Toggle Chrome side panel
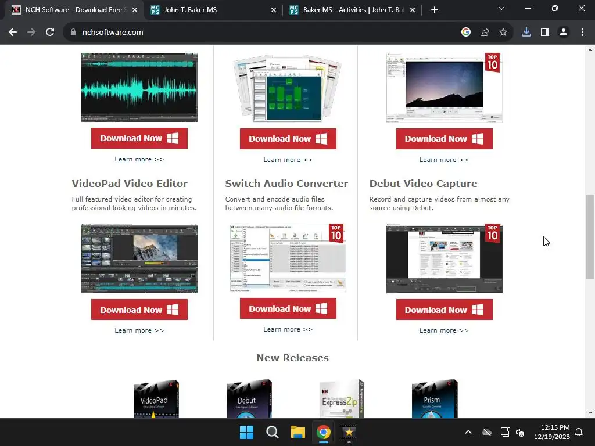Screen dimensions: 595x446 (x=545, y=33)
